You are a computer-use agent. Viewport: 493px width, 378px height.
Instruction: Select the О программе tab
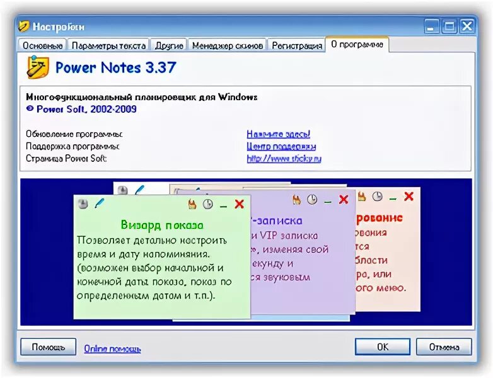coord(357,44)
